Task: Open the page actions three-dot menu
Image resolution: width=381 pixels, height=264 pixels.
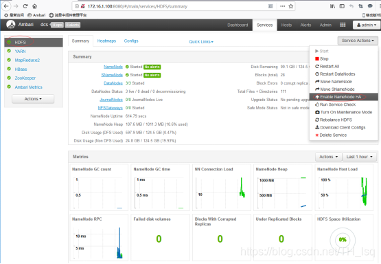Action: (282, 6)
